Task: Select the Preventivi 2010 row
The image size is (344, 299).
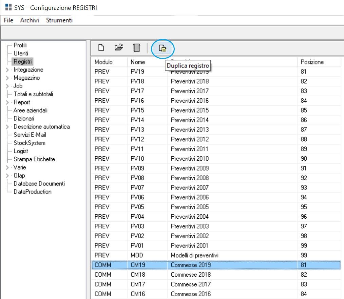Action: coord(216,159)
